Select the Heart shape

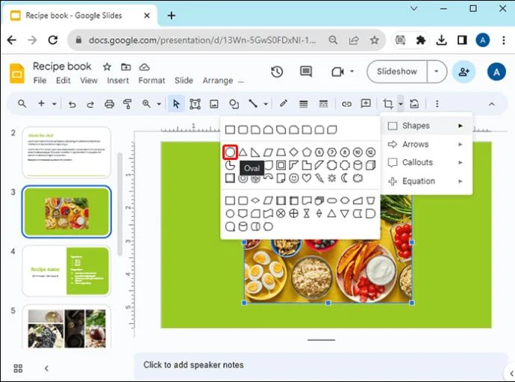click(307, 179)
